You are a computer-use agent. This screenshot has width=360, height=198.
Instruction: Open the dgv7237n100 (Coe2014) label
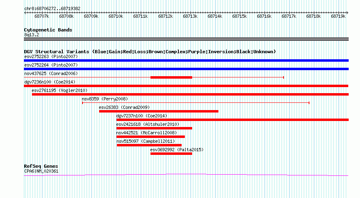142,116
